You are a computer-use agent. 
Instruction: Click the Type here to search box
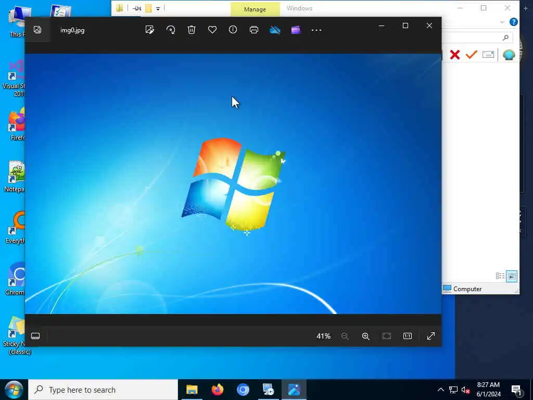point(103,390)
